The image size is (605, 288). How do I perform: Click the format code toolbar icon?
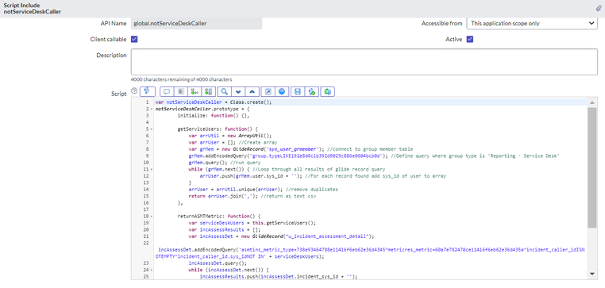(180, 91)
